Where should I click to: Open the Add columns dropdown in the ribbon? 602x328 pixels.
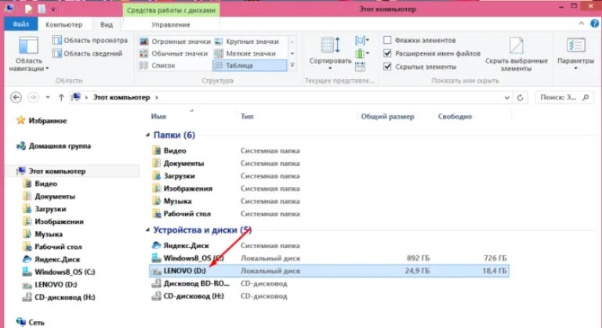pyautogui.click(x=361, y=53)
